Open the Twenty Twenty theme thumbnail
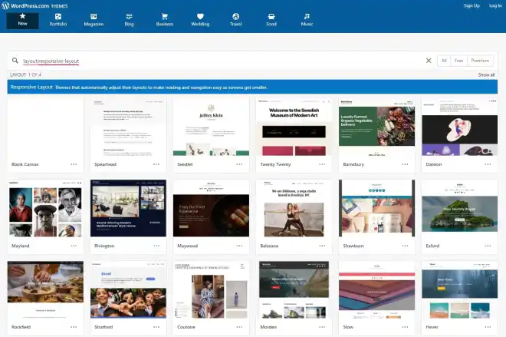This screenshot has width=506, height=337. coord(294,127)
